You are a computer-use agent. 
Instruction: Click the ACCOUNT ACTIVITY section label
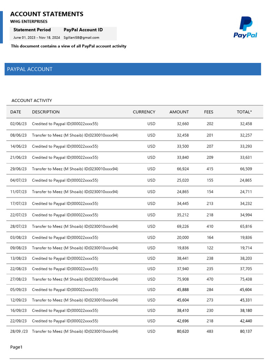pyautogui.click(x=32, y=101)
